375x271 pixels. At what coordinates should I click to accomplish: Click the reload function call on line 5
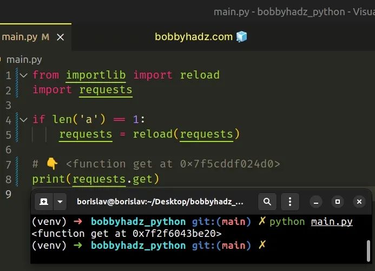(x=186, y=134)
